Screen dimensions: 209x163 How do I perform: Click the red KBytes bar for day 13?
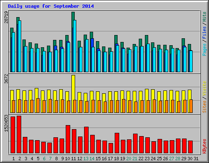tap(86, 140)
